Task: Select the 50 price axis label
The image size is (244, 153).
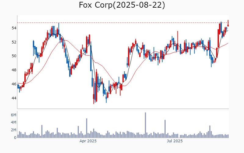Action: [14, 56]
